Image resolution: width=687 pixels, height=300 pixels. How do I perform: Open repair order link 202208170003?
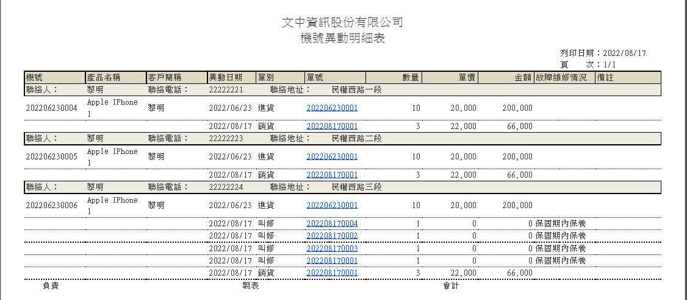point(332,248)
